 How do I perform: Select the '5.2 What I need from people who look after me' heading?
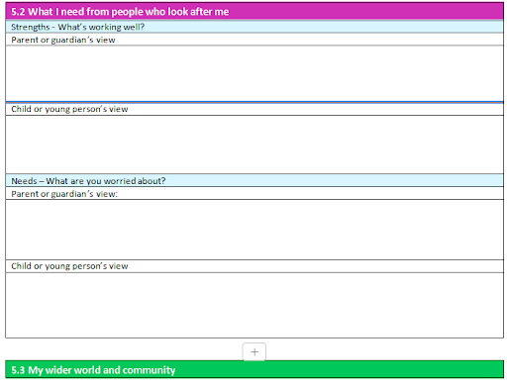(120, 12)
